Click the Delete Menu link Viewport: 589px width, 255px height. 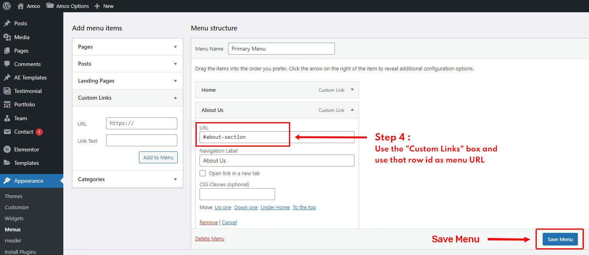click(x=210, y=238)
